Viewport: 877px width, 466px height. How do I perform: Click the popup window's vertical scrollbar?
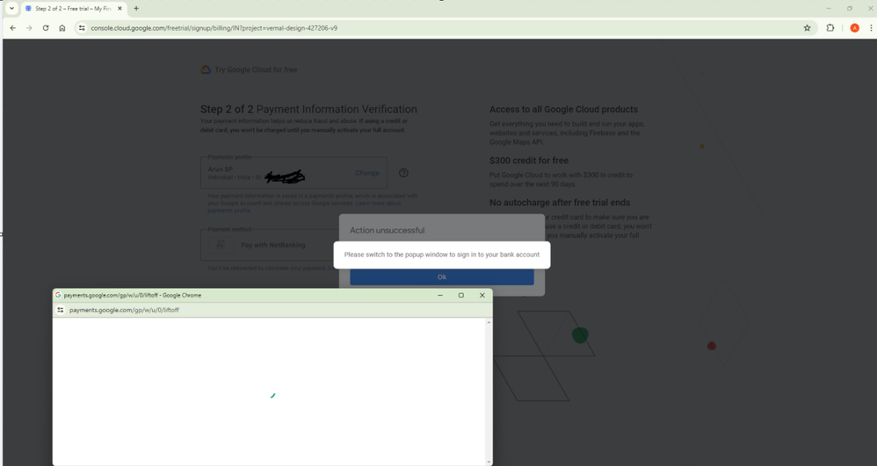click(489, 391)
